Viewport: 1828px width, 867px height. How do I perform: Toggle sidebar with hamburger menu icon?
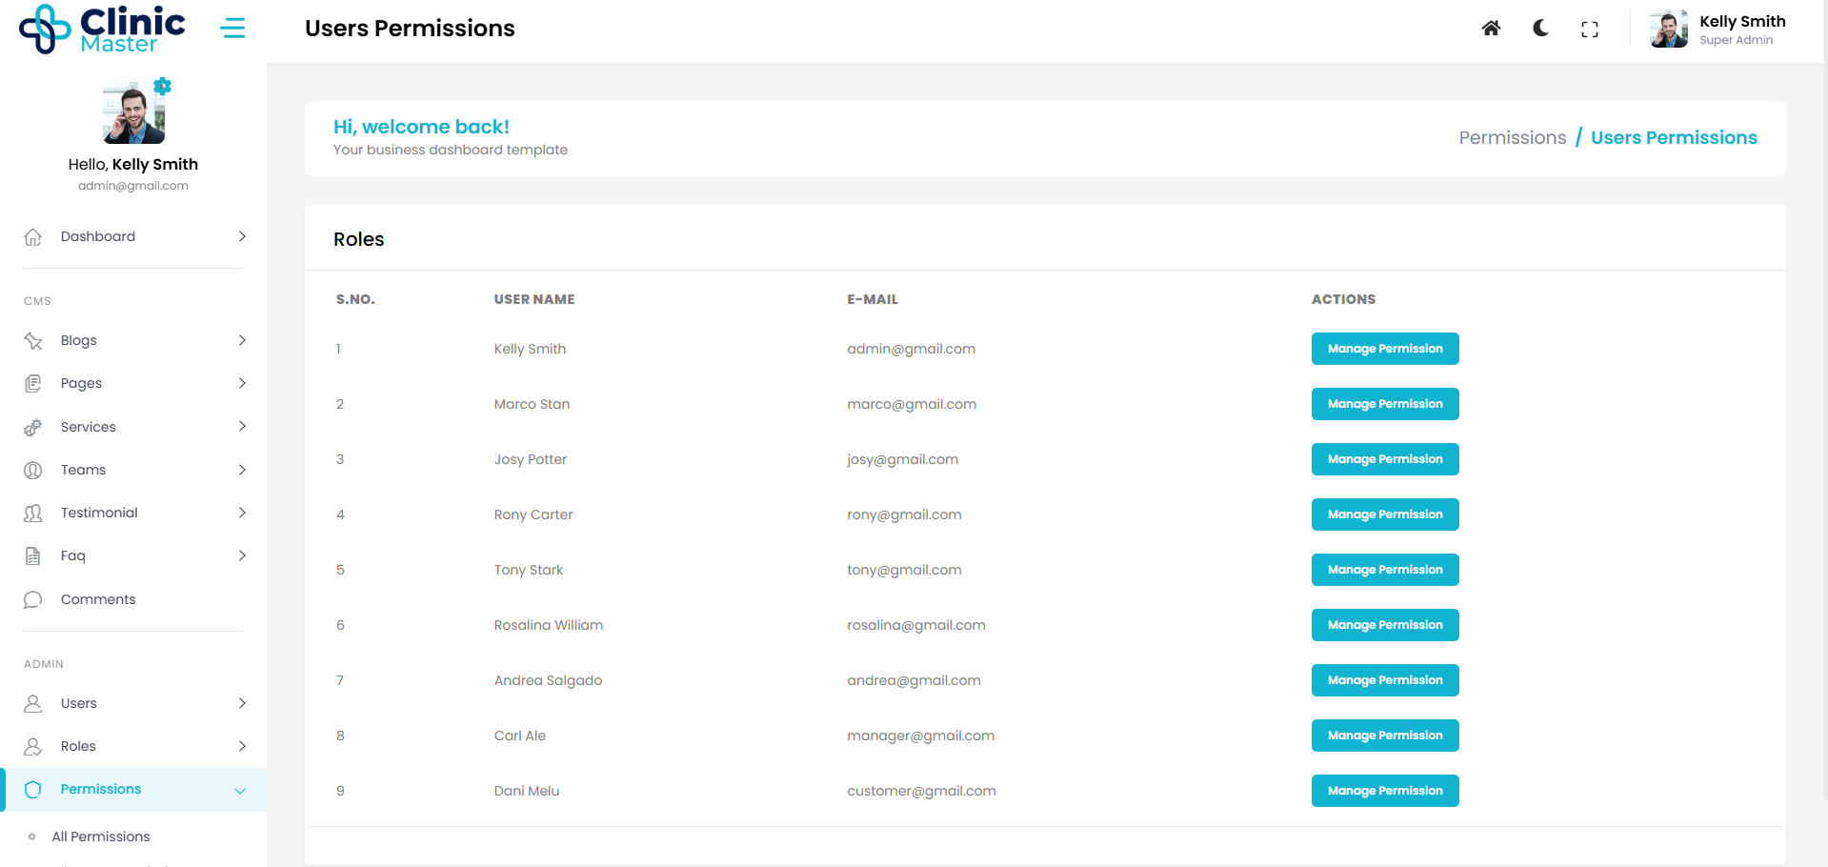click(x=232, y=29)
